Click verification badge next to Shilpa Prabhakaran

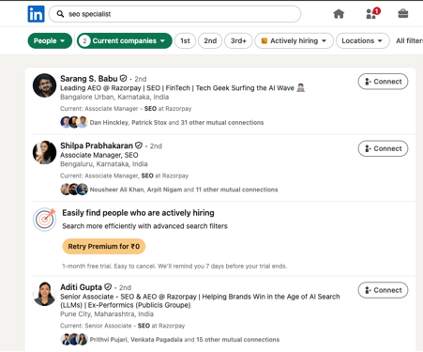pyautogui.click(x=139, y=145)
